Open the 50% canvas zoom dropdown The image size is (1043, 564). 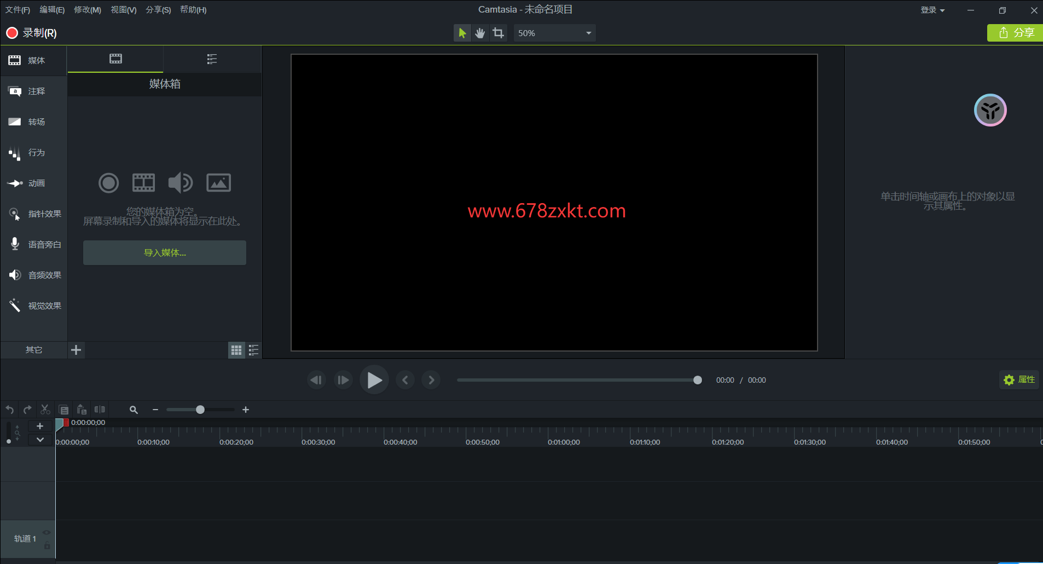pos(554,33)
